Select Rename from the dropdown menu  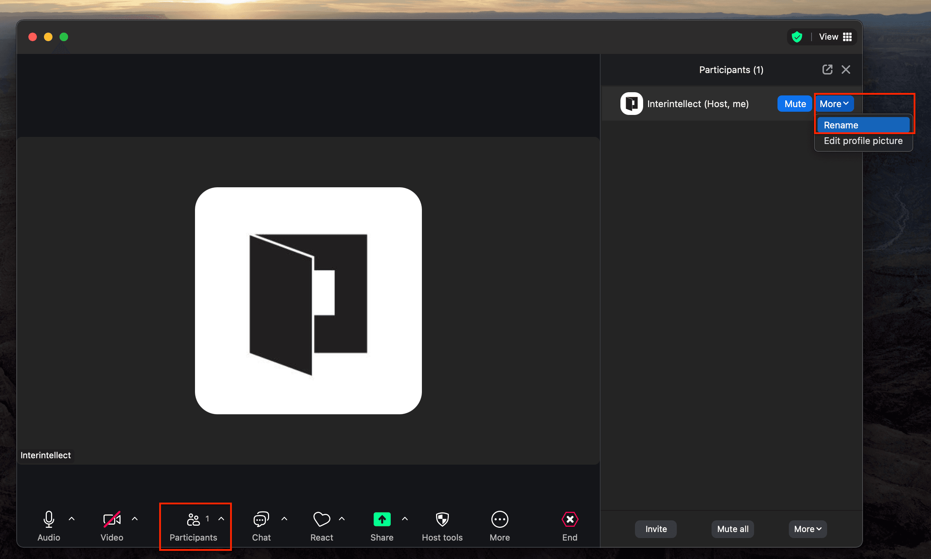point(863,125)
